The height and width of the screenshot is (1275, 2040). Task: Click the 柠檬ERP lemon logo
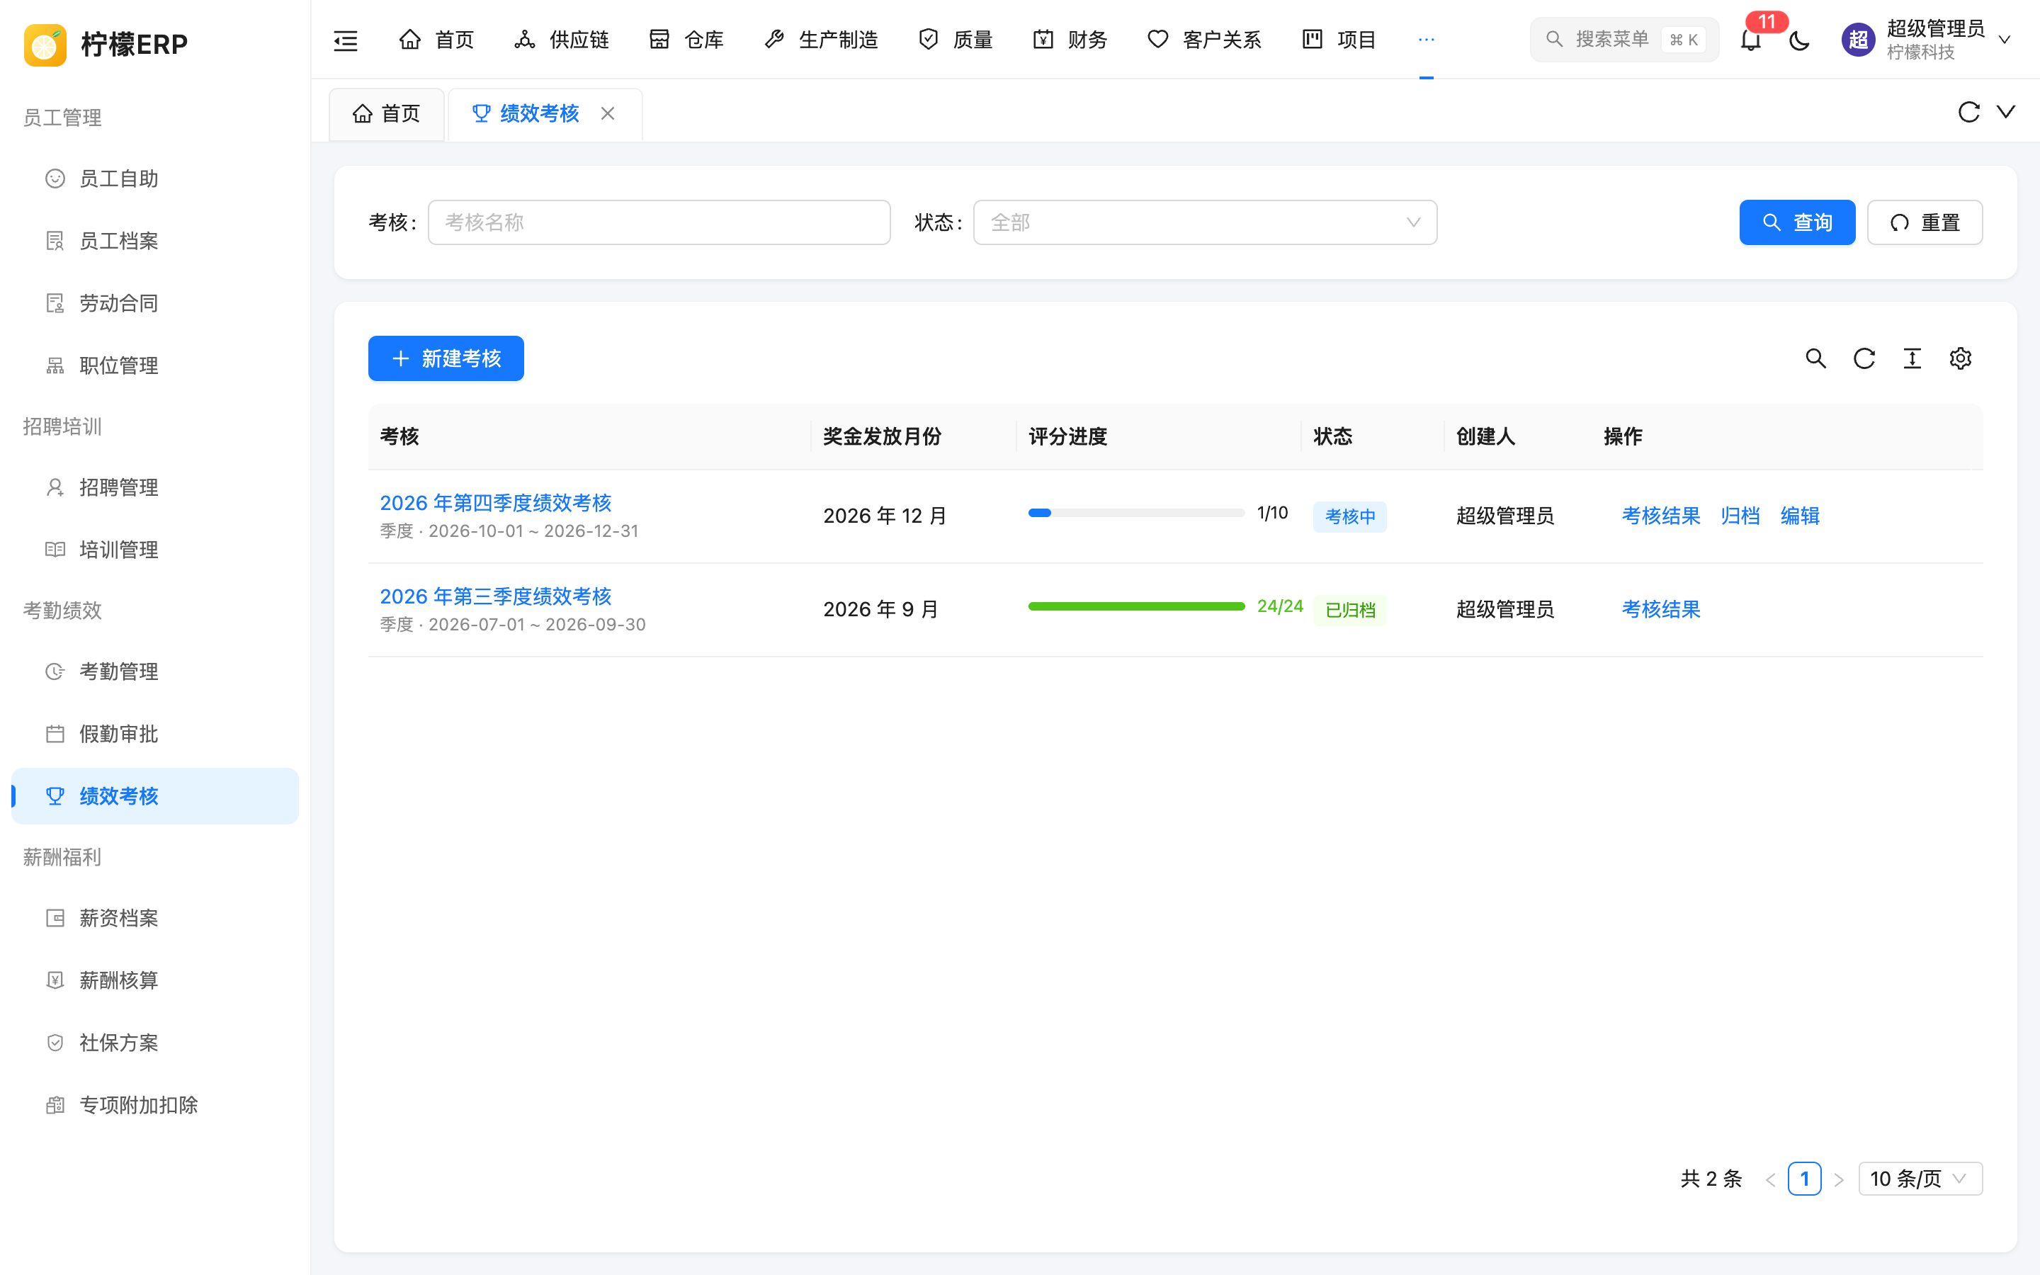pyautogui.click(x=45, y=44)
